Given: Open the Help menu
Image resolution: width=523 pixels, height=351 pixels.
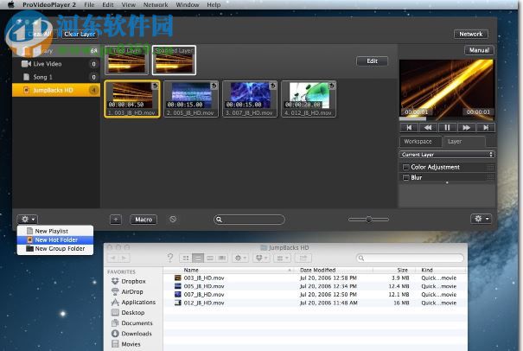Looking at the screenshot, I should tap(214, 4).
